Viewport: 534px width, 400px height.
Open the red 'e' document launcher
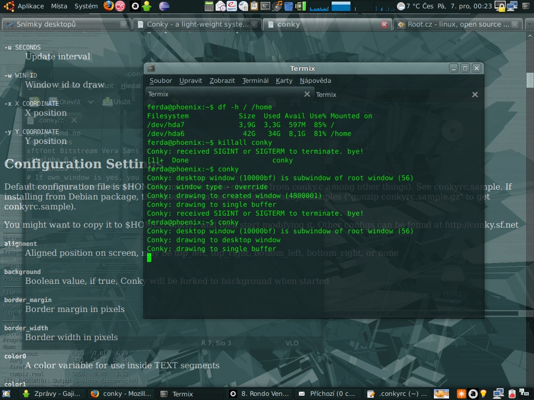232,6
